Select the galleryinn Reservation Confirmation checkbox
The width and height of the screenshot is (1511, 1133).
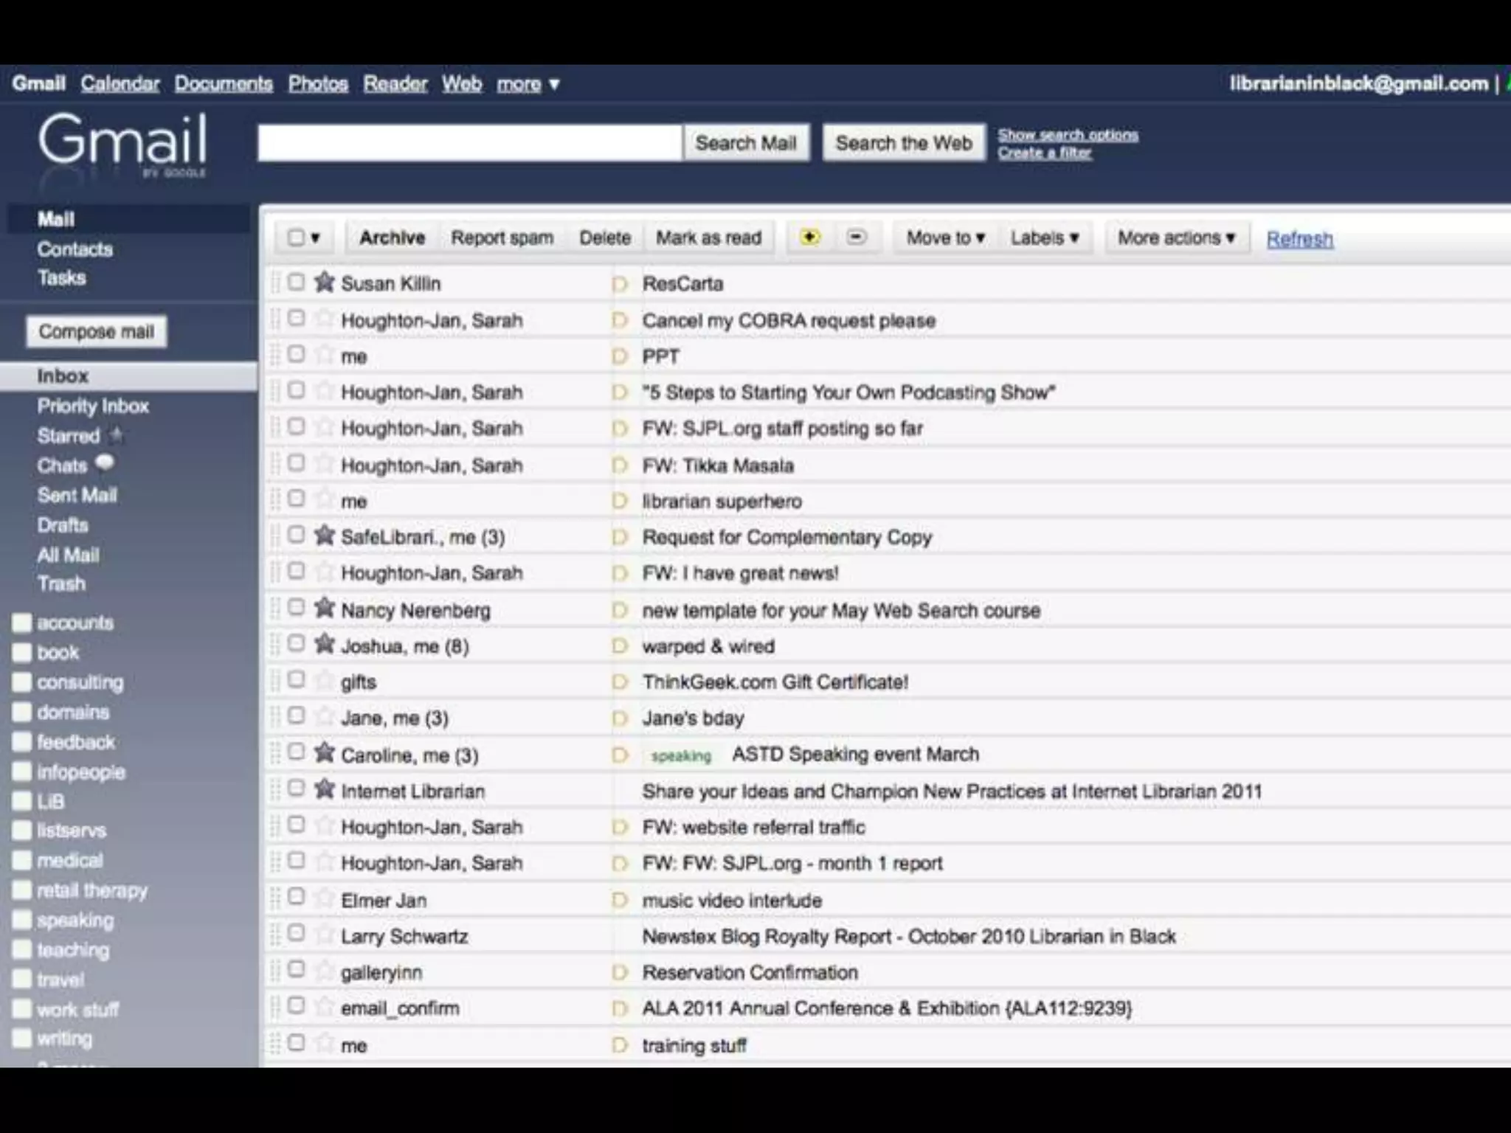pyautogui.click(x=296, y=969)
